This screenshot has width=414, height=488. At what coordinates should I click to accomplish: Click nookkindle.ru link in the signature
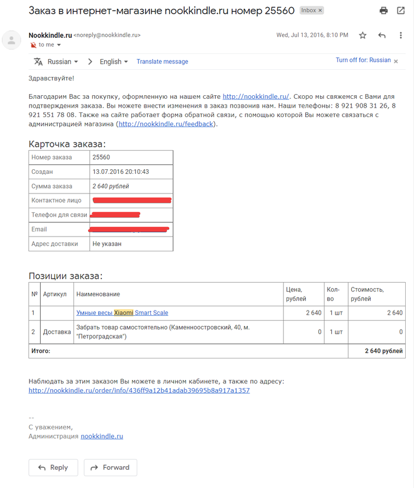[x=102, y=436]
